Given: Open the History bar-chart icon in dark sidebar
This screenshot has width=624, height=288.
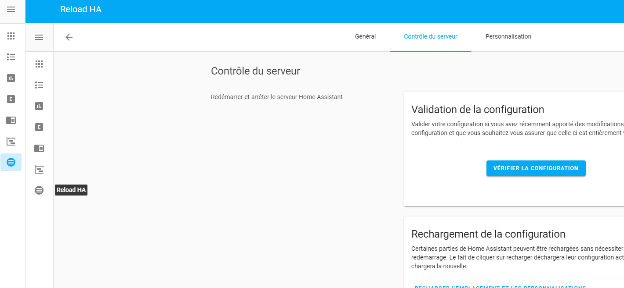Looking at the screenshot, I should (11, 78).
